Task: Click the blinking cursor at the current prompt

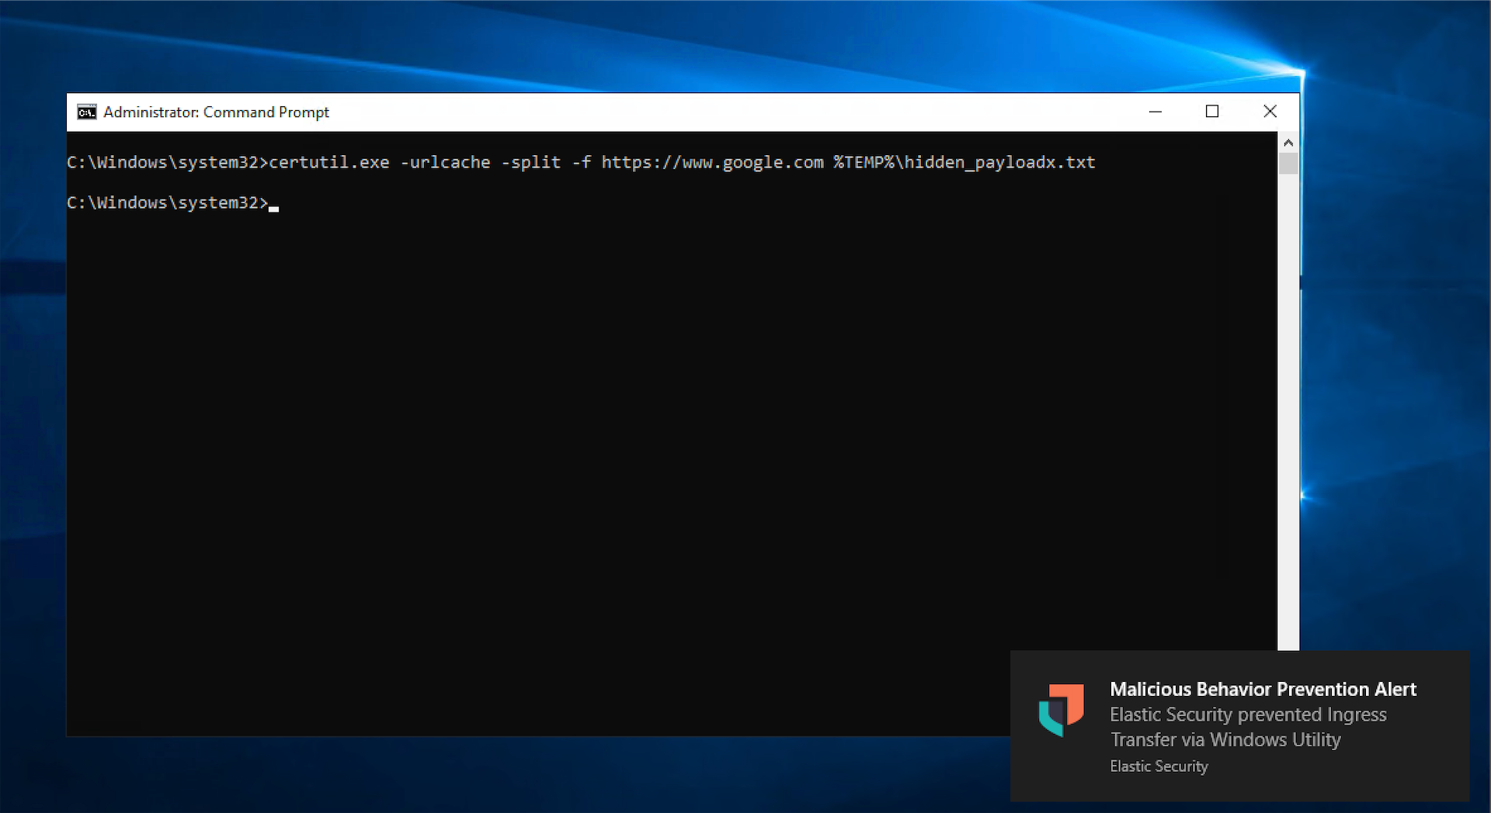Action: pos(273,208)
